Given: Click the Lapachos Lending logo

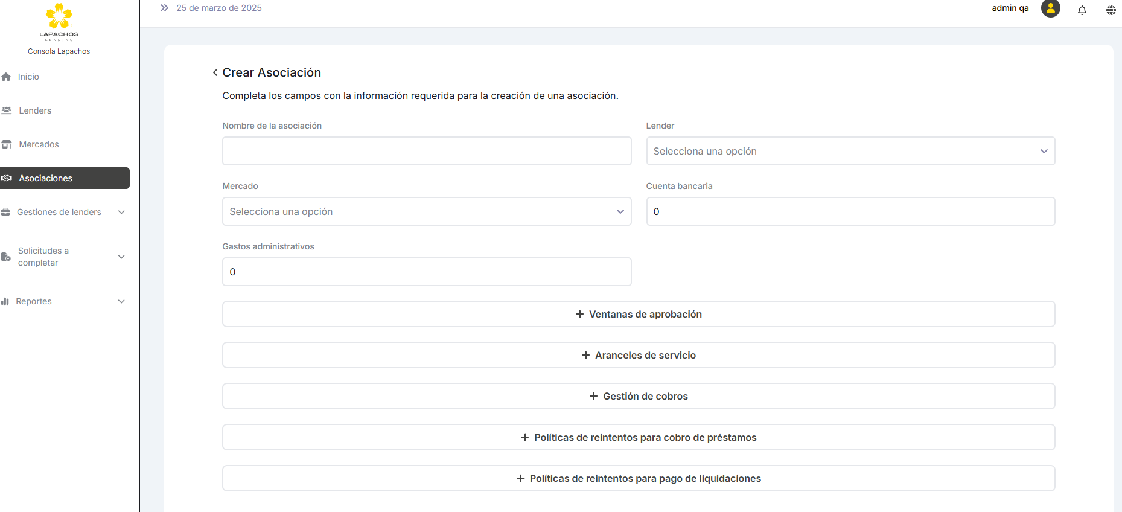Looking at the screenshot, I should [59, 22].
